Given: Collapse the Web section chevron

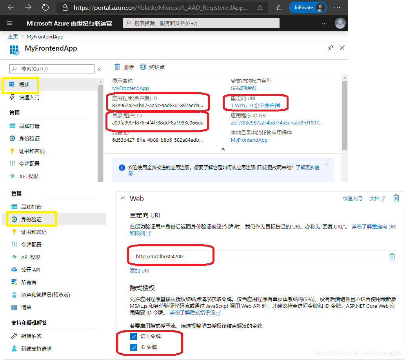Looking at the screenshot, I should tap(123, 198).
